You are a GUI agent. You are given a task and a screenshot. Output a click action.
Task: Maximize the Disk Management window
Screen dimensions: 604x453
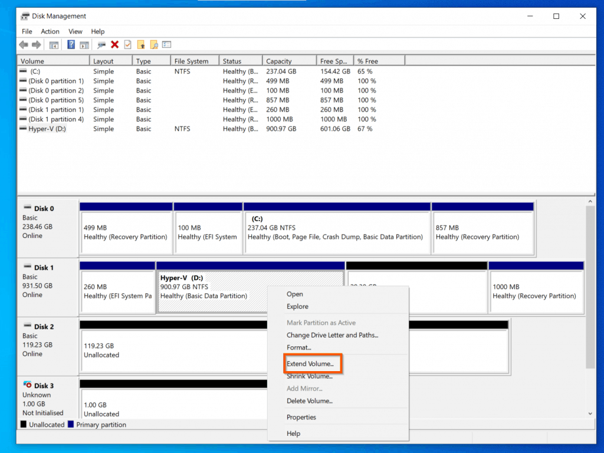click(556, 16)
